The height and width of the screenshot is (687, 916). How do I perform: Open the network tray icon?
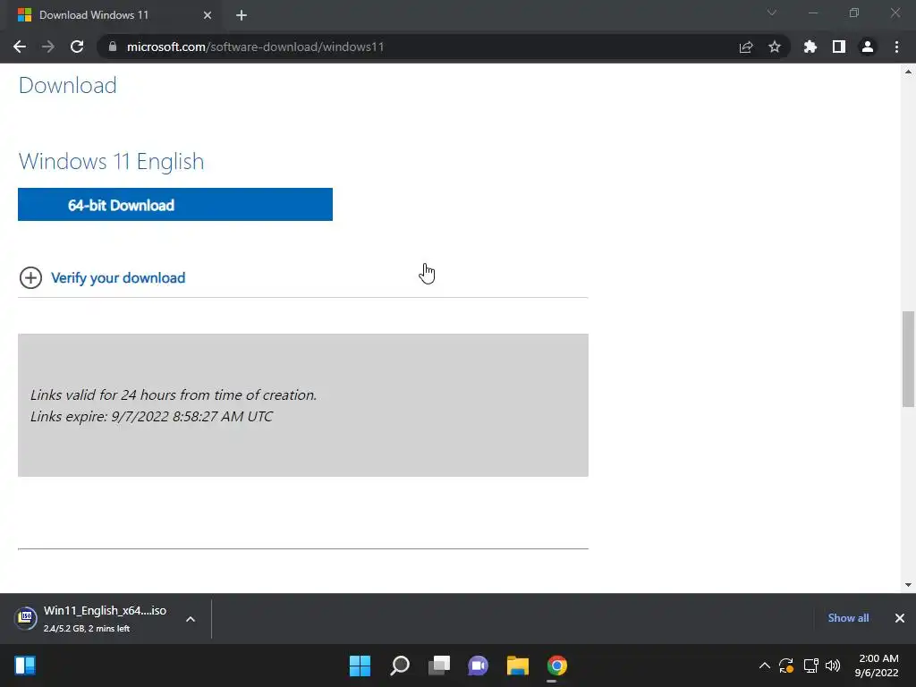[x=810, y=666]
